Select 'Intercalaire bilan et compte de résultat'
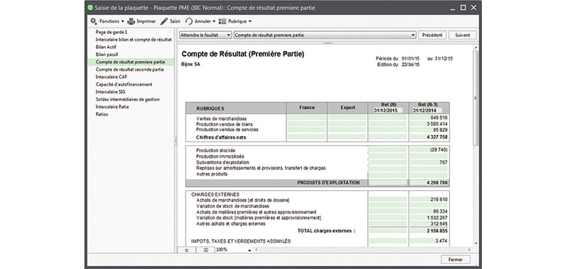This screenshot has width=567, height=269. coord(133,40)
